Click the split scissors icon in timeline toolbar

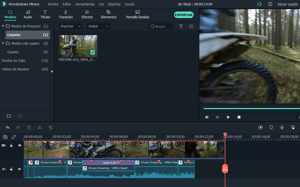pos(40,127)
